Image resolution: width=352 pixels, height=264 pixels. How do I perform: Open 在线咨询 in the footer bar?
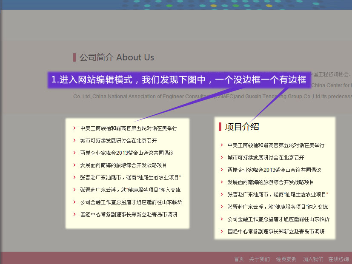pos(339,259)
